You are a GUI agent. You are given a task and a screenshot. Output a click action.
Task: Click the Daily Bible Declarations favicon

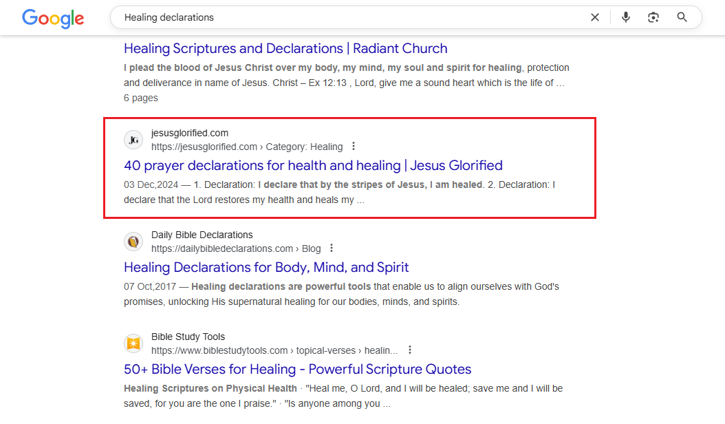coord(133,242)
